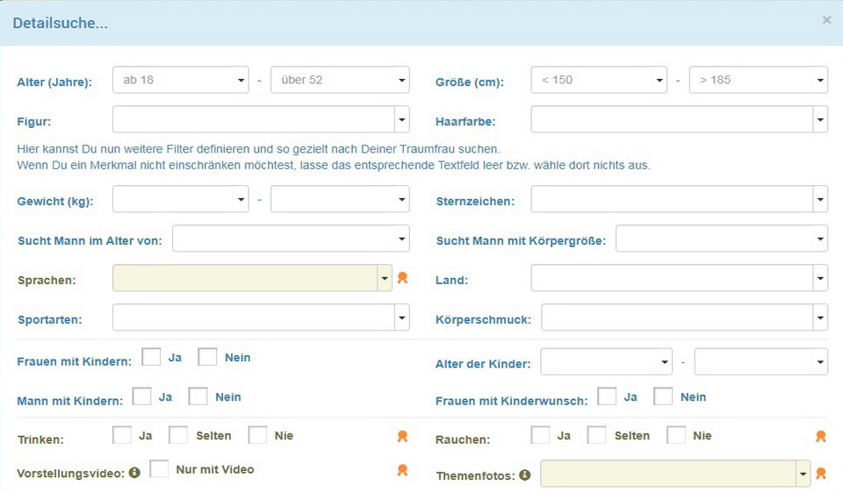
Task: Click inside the Haarfarbe input field
Action: pyautogui.click(x=672, y=119)
